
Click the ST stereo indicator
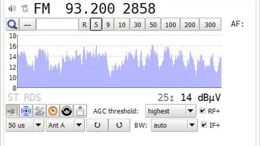(x=13, y=97)
